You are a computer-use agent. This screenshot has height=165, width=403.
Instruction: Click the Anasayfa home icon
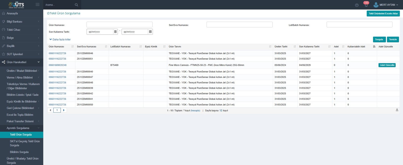pyautogui.click(x=4, y=13)
